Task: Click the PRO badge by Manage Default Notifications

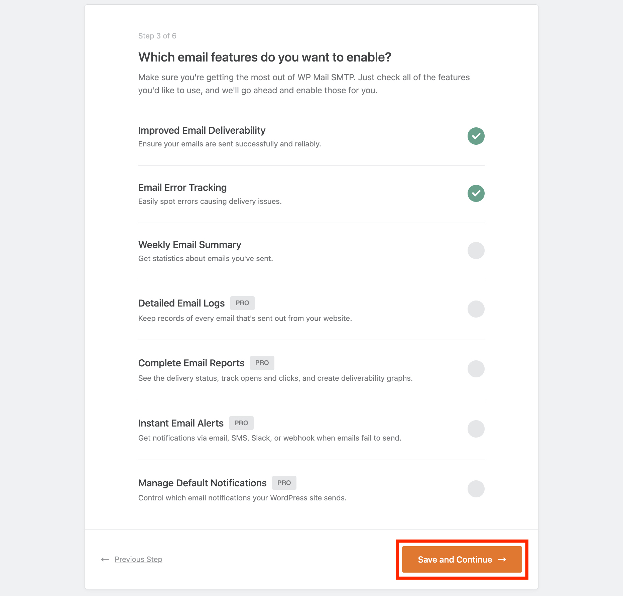Action: 284,483
